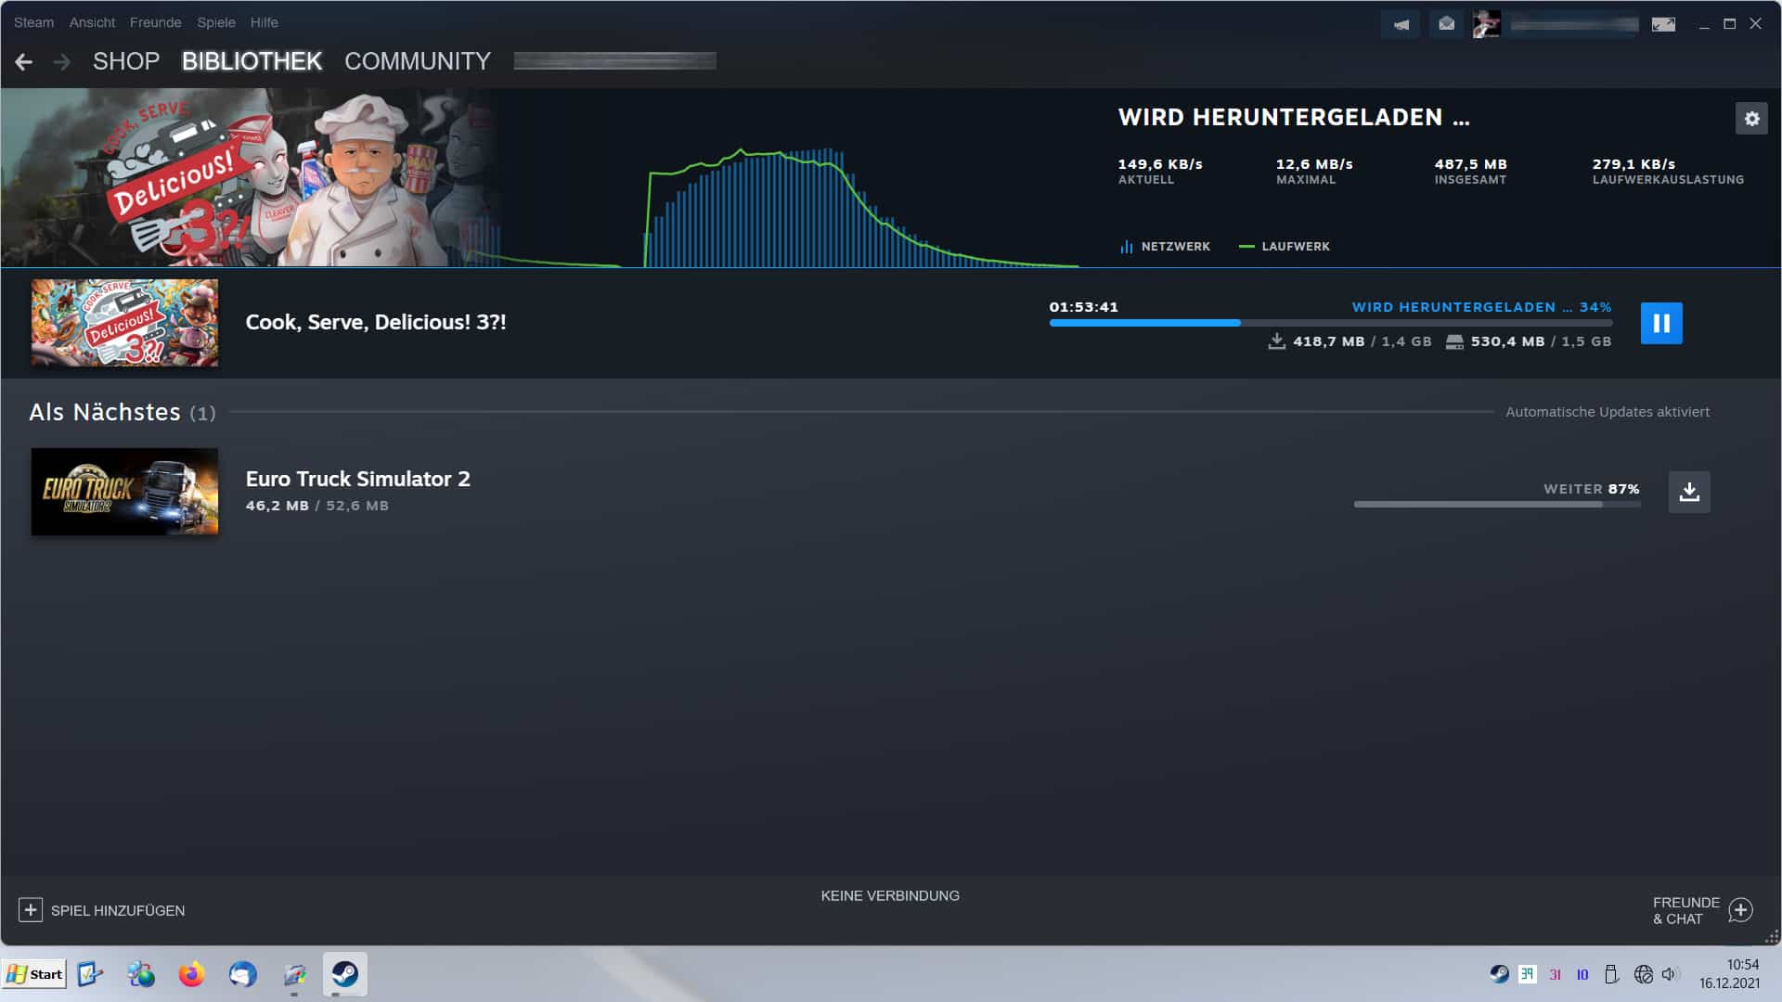Click Automatische Updates aktiviert text
The image size is (1782, 1002).
[1607, 412]
